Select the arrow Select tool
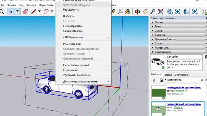 12,12
